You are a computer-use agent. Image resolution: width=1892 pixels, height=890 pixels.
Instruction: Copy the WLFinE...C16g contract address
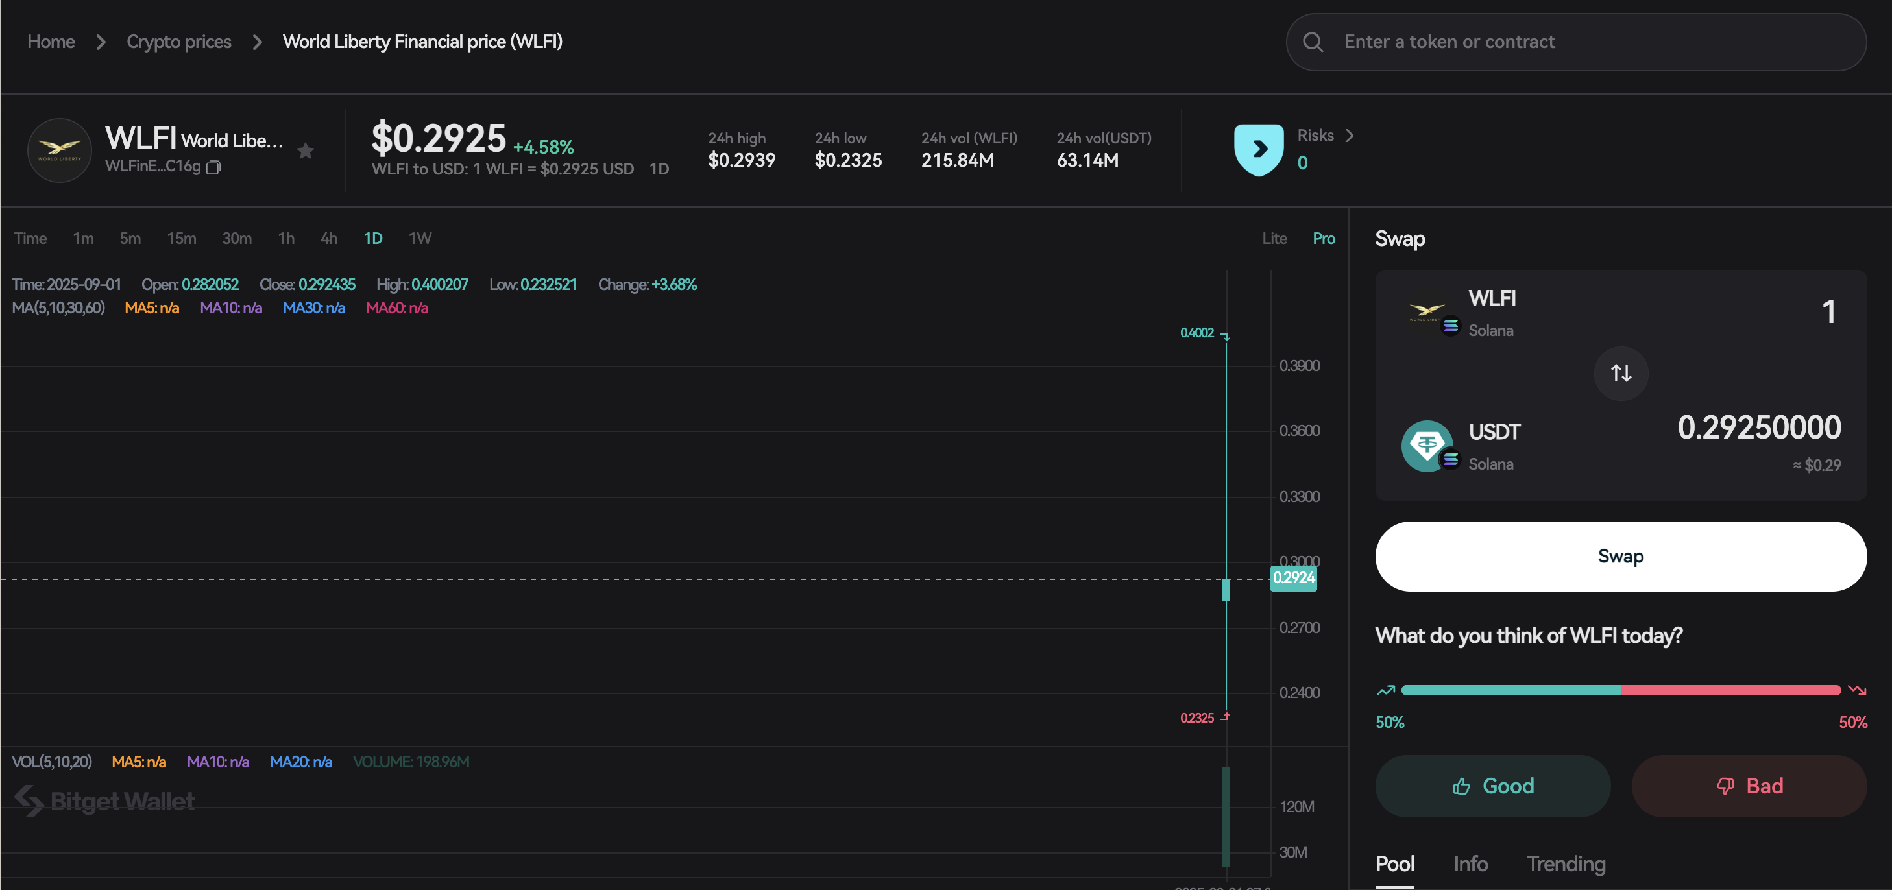(x=213, y=167)
